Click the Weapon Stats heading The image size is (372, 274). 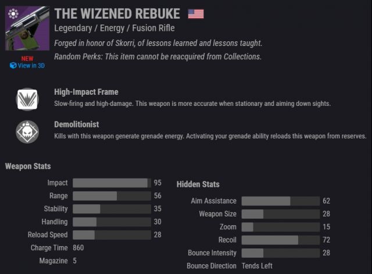point(28,166)
